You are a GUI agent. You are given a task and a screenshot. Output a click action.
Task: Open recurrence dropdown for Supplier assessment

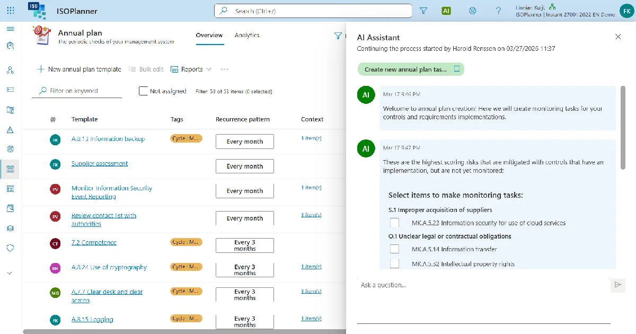[x=245, y=166]
